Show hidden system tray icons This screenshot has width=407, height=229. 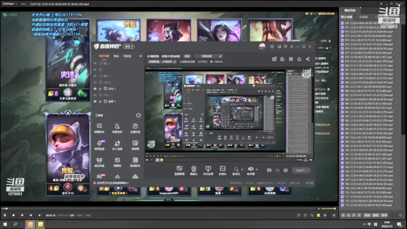[x=364, y=224]
